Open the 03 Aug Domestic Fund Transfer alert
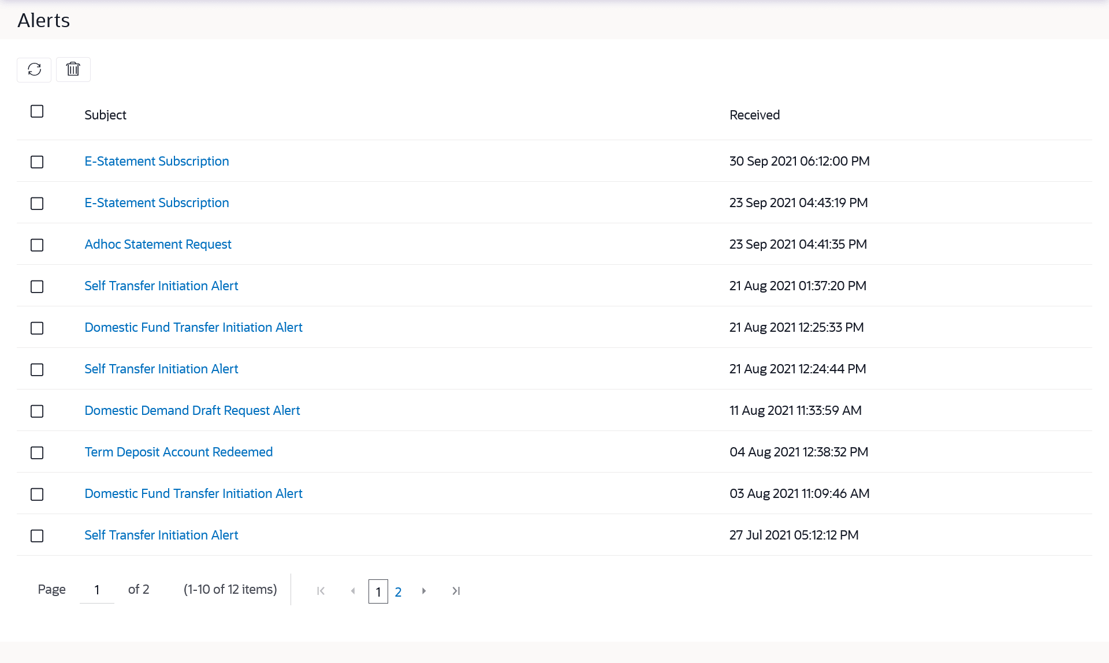The image size is (1109, 663). [x=193, y=494]
